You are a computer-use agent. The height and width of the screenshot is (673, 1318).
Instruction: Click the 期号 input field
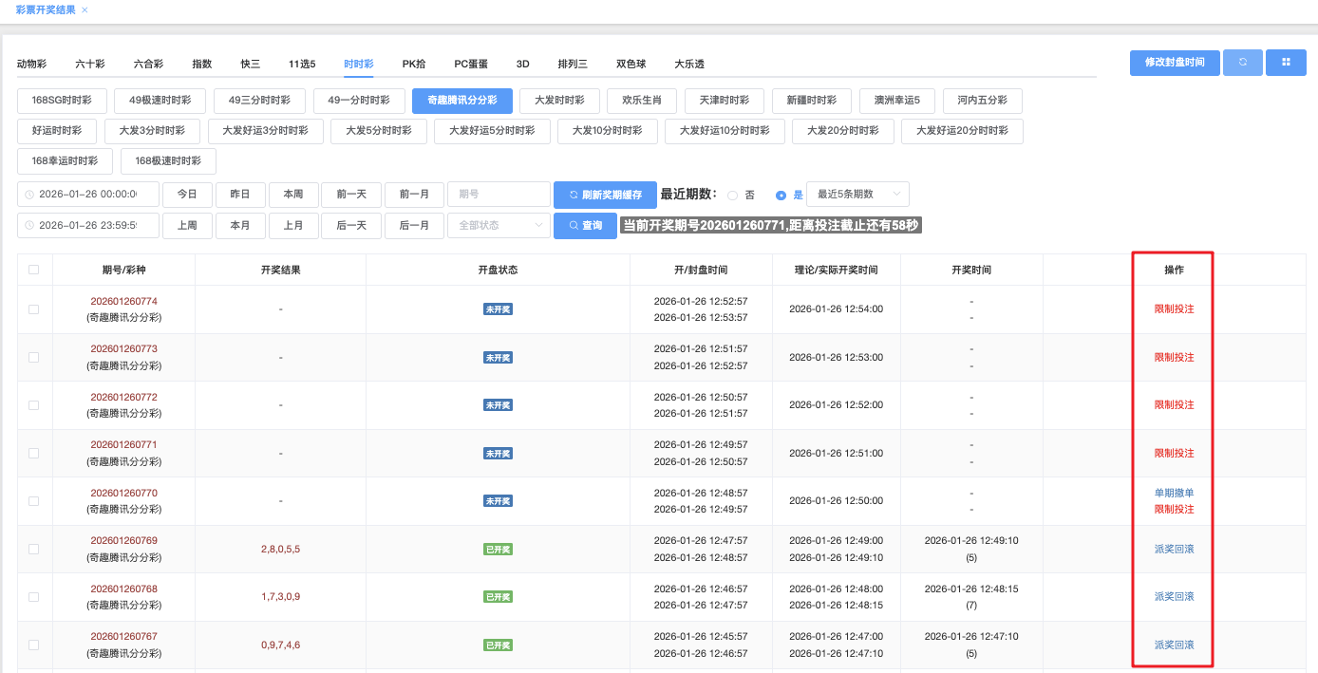[x=499, y=195]
